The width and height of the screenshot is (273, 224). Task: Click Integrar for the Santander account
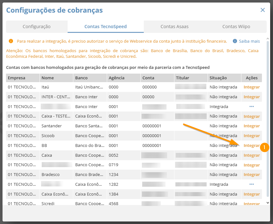252,126
